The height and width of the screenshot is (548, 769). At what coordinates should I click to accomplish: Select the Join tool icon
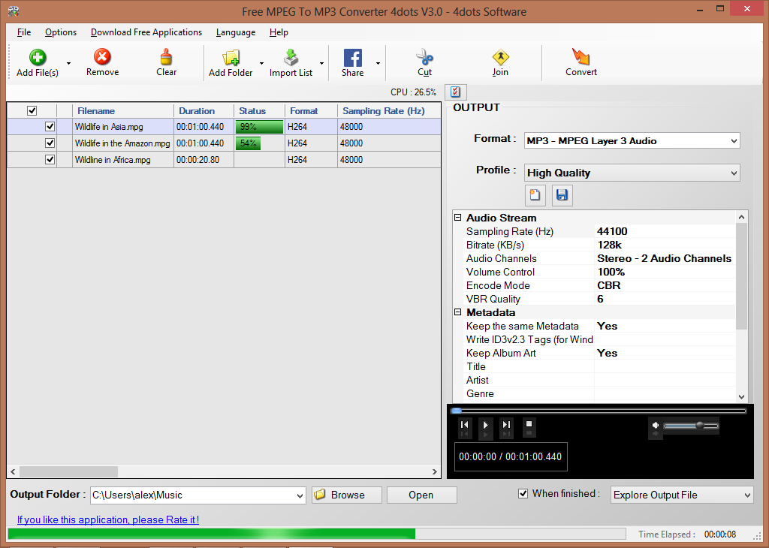click(x=500, y=57)
